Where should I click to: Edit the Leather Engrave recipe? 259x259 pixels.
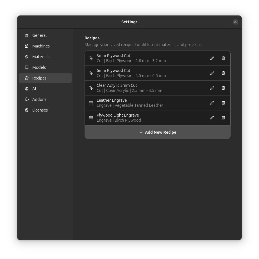pos(212,103)
